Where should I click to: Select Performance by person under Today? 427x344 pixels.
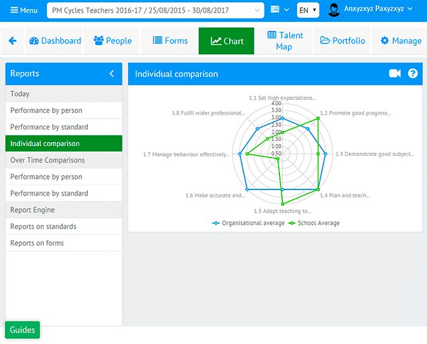click(63, 111)
